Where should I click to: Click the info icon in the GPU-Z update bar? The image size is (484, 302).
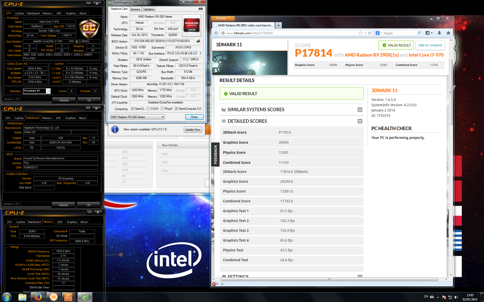tap(115, 129)
